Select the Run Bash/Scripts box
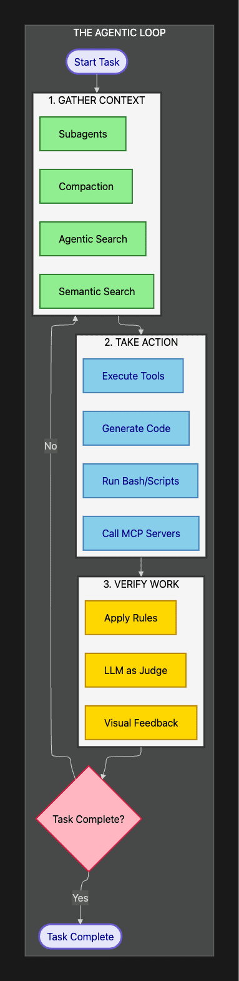Image resolution: width=239 pixels, height=981 pixels. (140, 481)
